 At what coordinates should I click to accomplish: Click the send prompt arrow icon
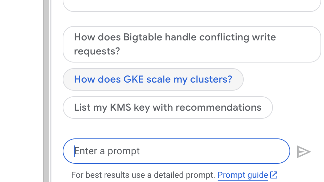[x=304, y=151]
